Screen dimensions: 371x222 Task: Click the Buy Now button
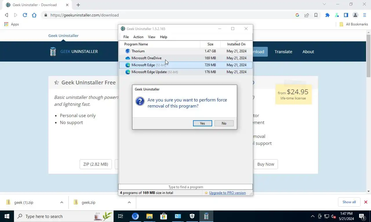coord(266,164)
